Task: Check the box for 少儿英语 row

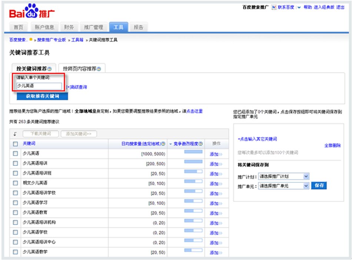Action: [x=15, y=153]
